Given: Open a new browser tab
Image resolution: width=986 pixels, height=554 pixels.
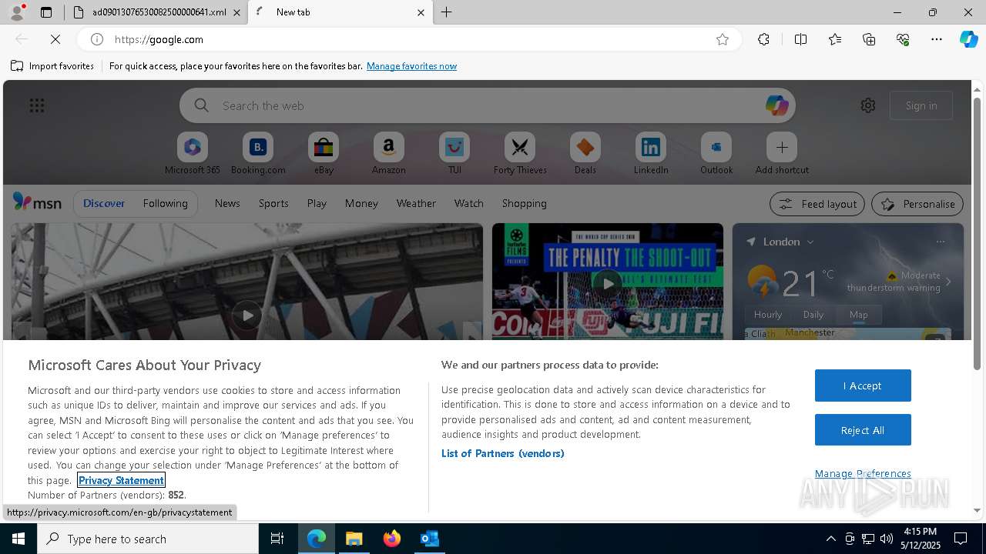Looking at the screenshot, I should click(x=447, y=12).
